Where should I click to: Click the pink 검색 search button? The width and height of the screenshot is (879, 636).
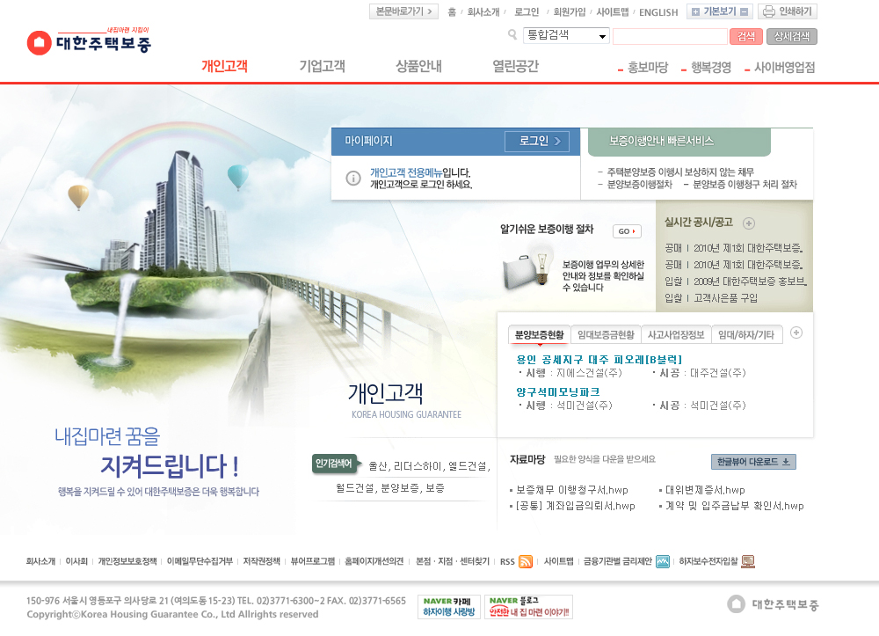pyautogui.click(x=745, y=36)
